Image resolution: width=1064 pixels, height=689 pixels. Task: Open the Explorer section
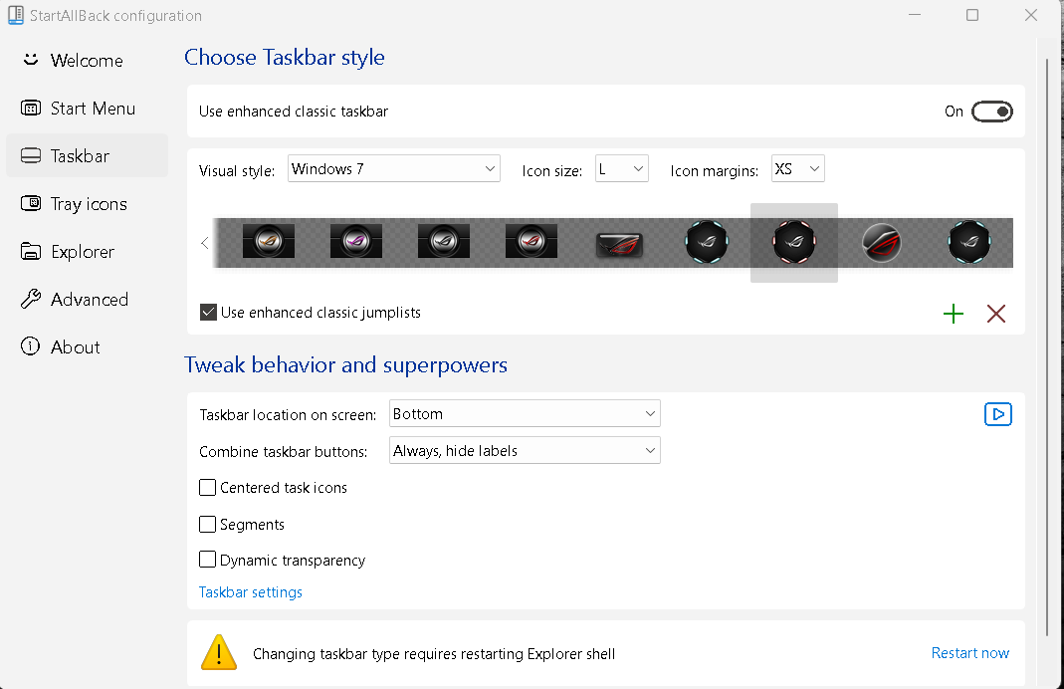pyautogui.click(x=87, y=251)
